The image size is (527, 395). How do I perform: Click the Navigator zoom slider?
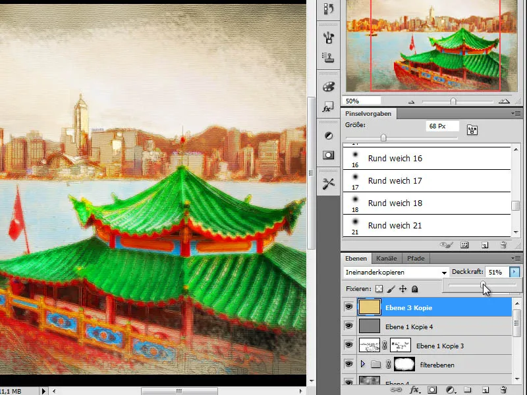[457, 101]
